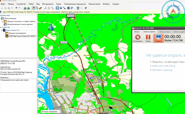Viewport: 185px width, 114px height.
Task: Open the Приключения menu
Action: pyautogui.click(x=94, y=4)
